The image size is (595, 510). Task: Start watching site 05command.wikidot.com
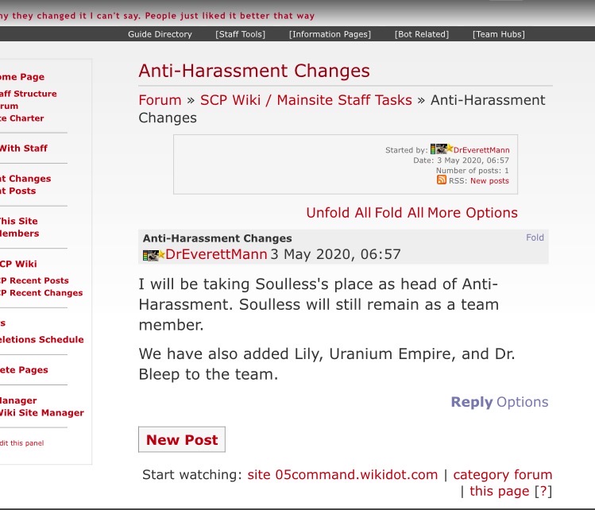click(342, 475)
